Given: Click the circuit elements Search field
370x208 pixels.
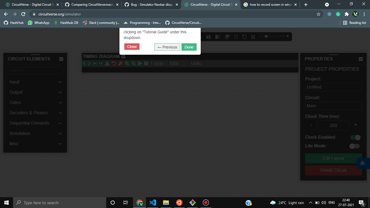Looking at the screenshot, I should tap(35, 70).
